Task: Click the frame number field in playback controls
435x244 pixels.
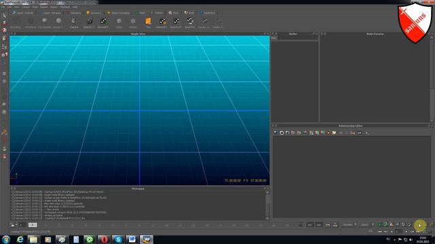Action: pyautogui.click(x=399, y=232)
